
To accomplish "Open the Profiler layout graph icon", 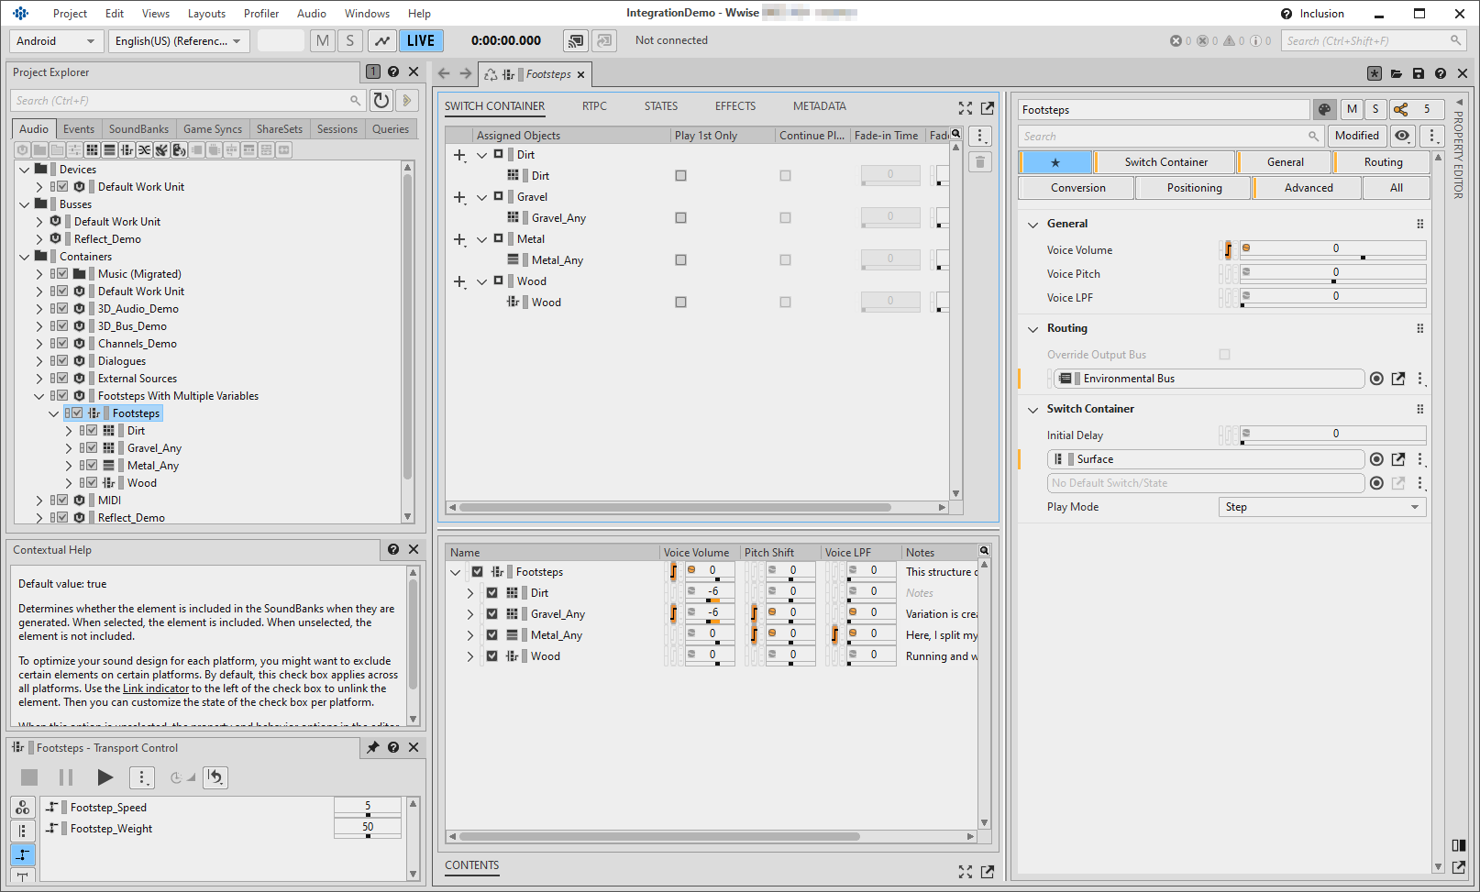I will tap(381, 41).
